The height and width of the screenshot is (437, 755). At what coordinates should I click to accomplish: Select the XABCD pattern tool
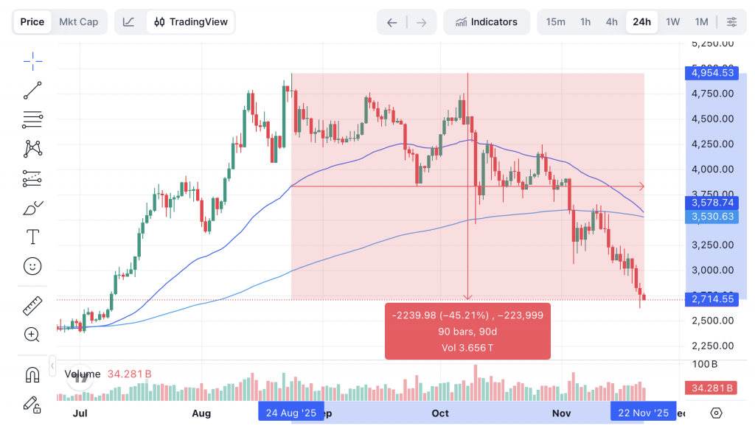coord(32,149)
